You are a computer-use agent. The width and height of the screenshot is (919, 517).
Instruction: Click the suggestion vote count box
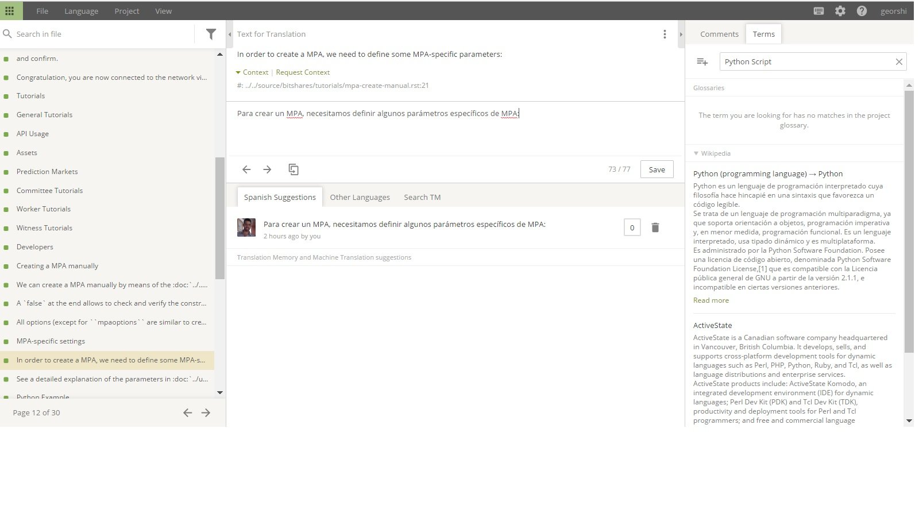(632, 227)
